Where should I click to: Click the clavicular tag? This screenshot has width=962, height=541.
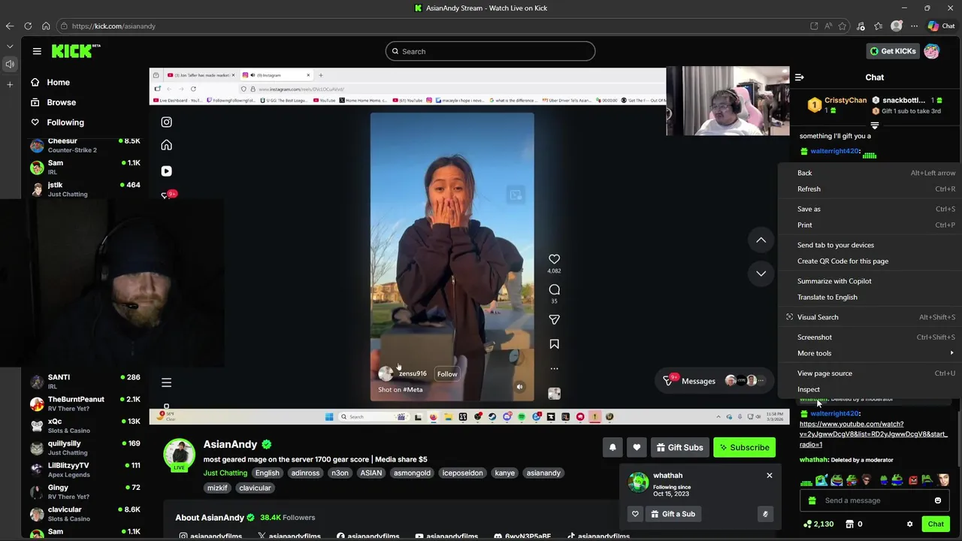tap(255, 488)
